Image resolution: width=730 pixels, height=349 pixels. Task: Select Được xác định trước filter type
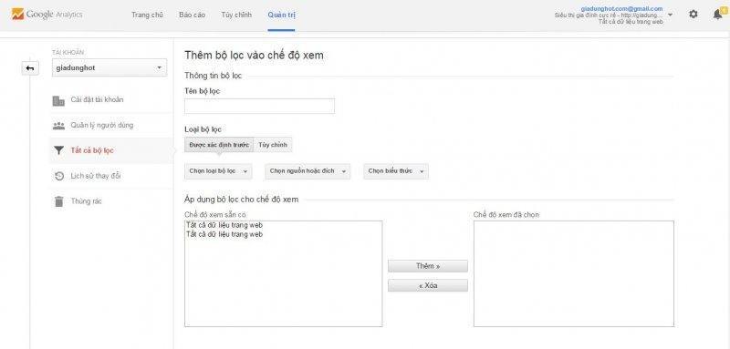219,145
